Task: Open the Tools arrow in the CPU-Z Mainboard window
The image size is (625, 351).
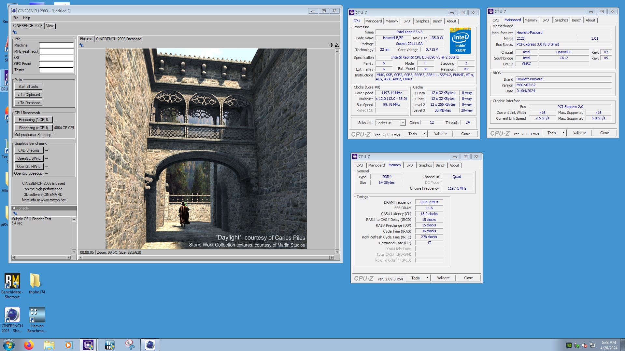Action: click(563, 133)
